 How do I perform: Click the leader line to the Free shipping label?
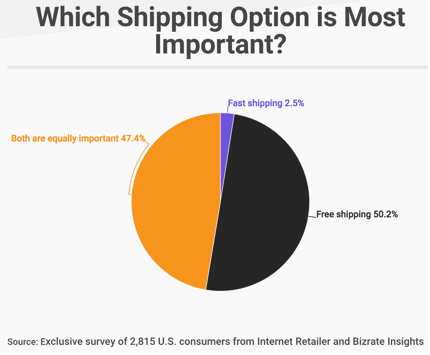(312, 217)
